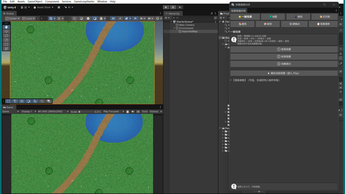
Task: Click the Game view bug debug icon
Action: pyautogui.click(x=127, y=112)
